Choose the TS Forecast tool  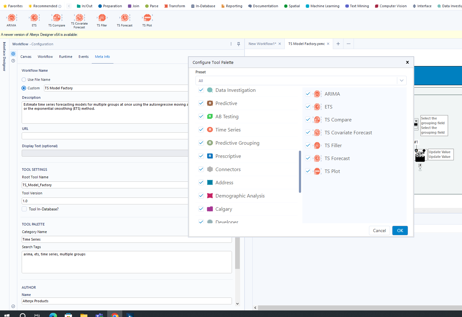point(124,18)
